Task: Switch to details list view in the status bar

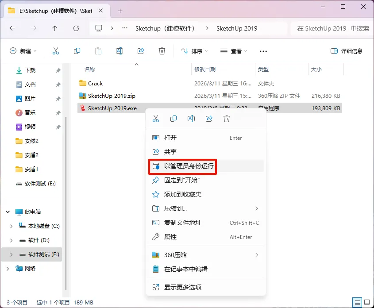Action: point(357,303)
